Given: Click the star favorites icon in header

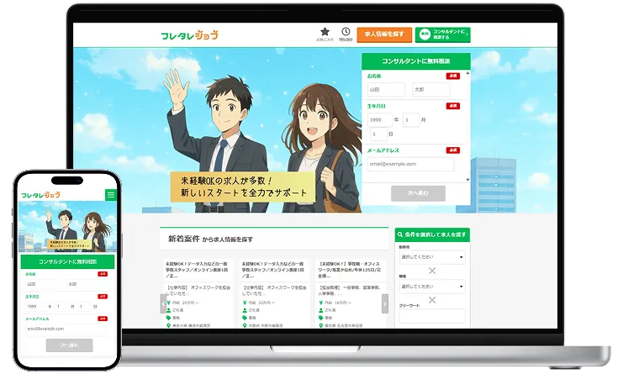Looking at the screenshot, I should [x=325, y=32].
